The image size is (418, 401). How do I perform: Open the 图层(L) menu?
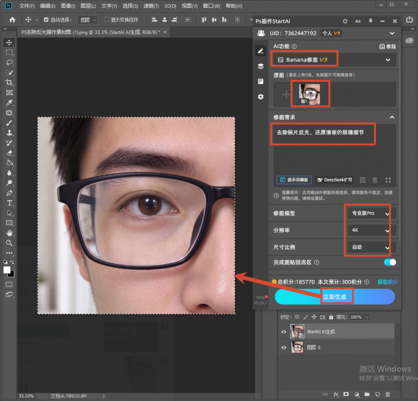pos(88,6)
